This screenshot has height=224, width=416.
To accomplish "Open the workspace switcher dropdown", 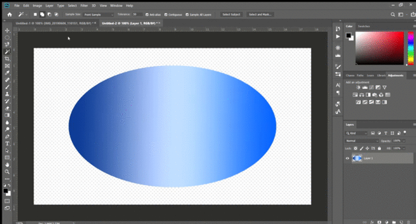I will click(402, 15).
